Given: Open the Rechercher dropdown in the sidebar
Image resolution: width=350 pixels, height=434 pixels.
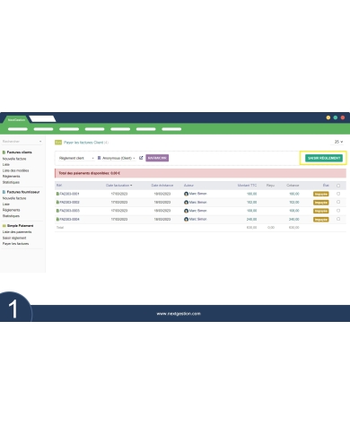Looking at the screenshot, I should pos(22,142).
